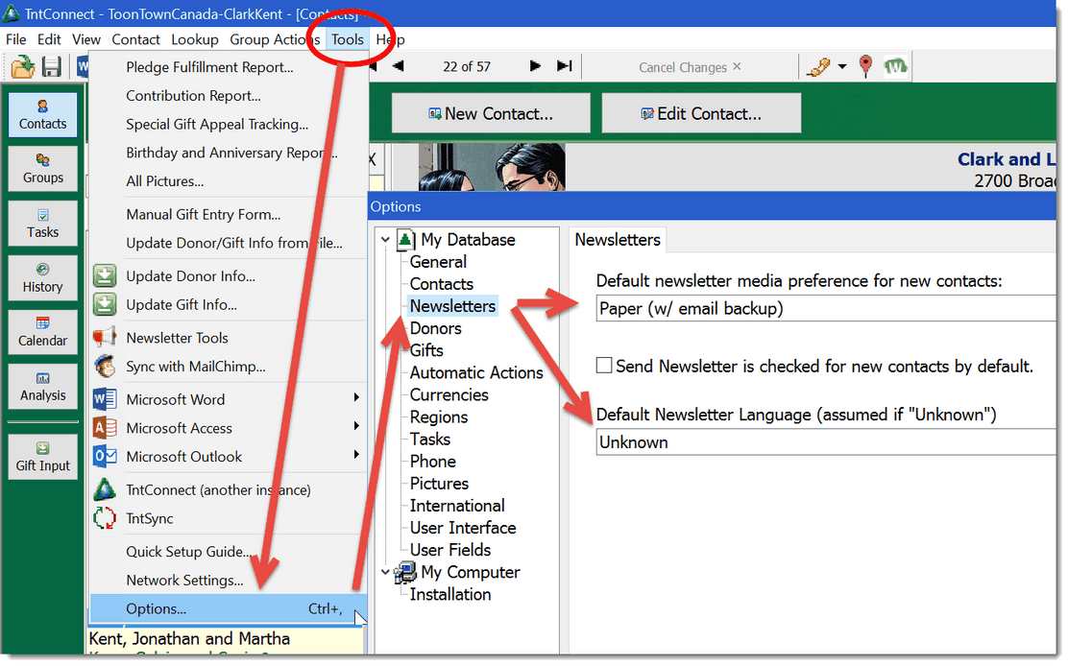This screenshot has height=666, width=1068.
Task: Open the Tasks sidebar view
Action: point(43,224)
